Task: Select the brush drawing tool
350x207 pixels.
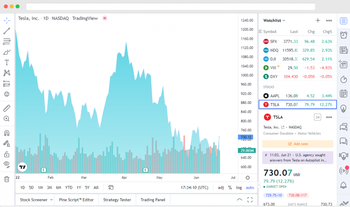Action: [x=7, y=52]
